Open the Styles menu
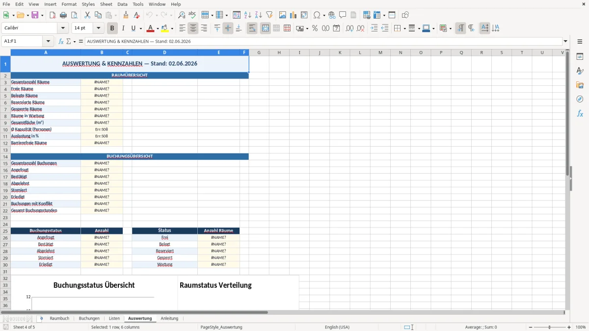This screenshot has width=589, height=331. tap(88, 4)
